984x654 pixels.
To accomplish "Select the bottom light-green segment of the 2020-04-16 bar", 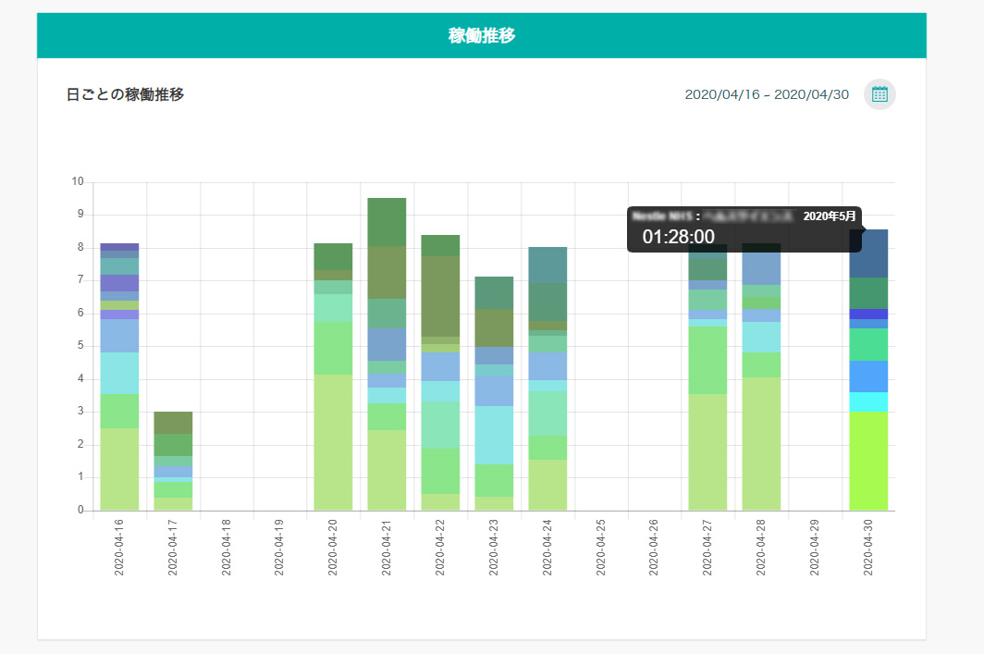I will point(119,470).
